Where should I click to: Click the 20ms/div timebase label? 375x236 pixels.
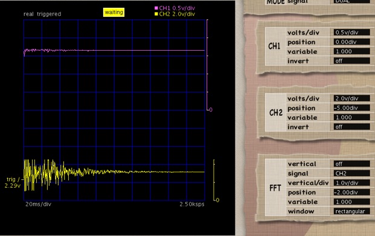(38, 204)
